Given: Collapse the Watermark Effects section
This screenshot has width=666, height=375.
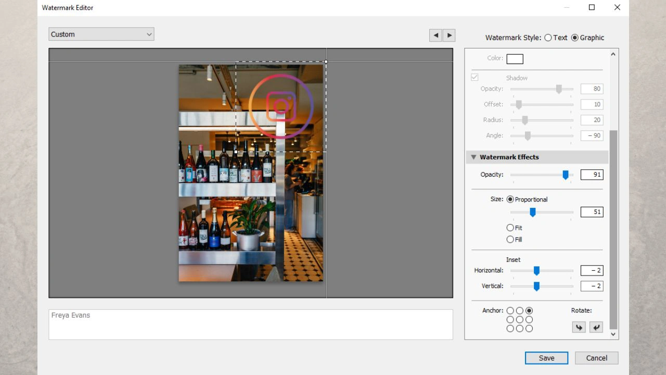Looking at the screenshot, I should point(474,157).
